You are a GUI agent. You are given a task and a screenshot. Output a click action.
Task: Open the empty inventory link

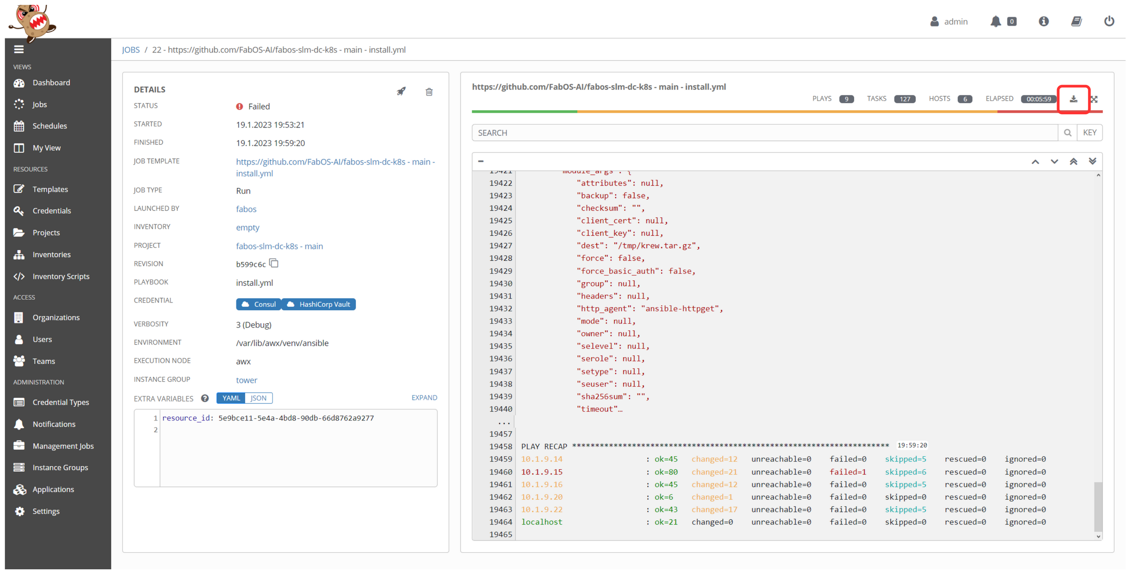(x=247, y=227)
